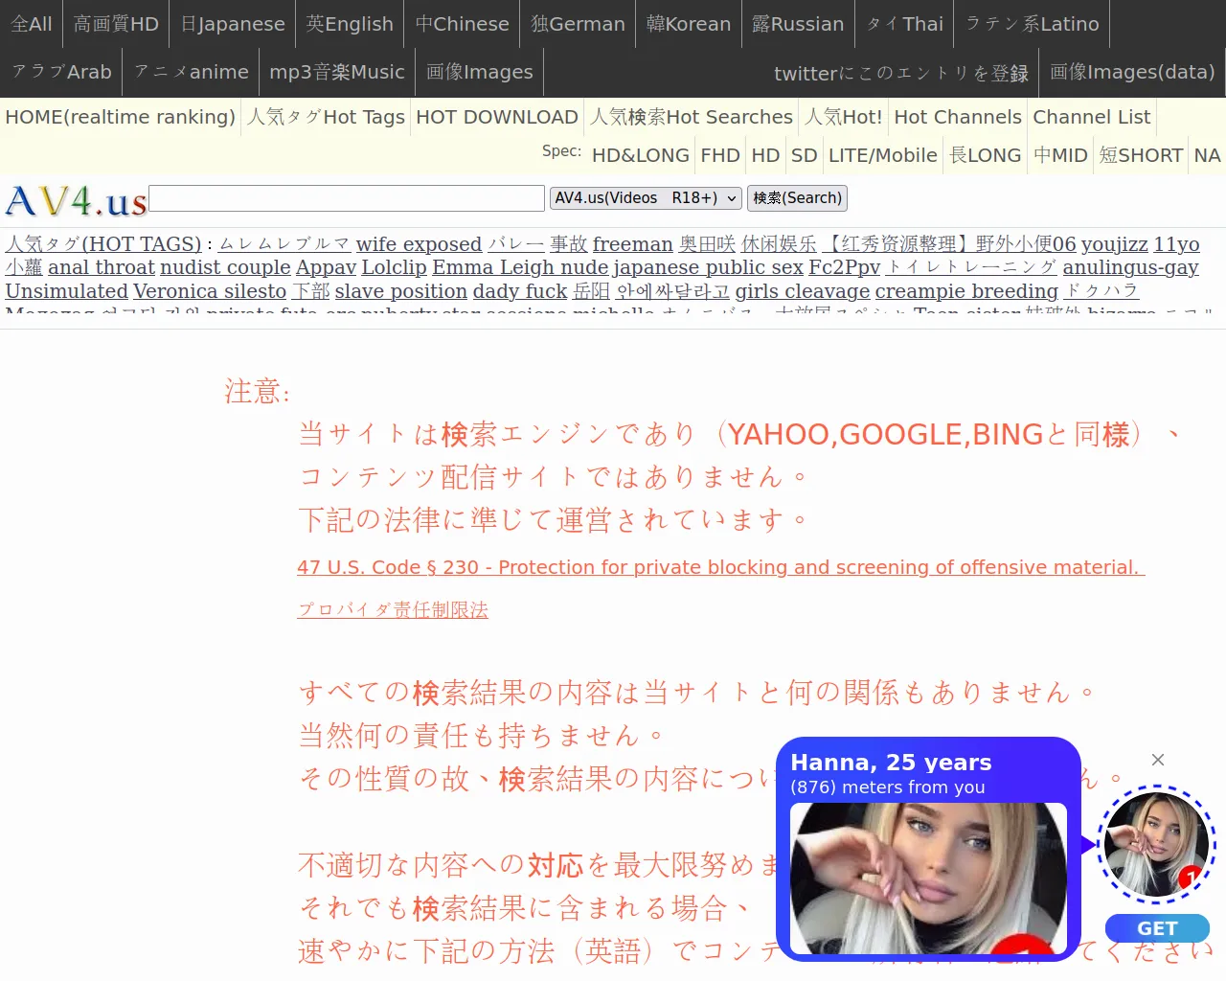Focus the search text input field
Image resolution: width=1226 pixels, height=981 pixels.
347,198
